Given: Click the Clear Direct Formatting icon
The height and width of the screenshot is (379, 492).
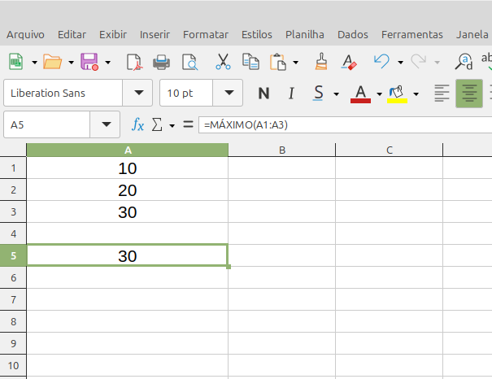Looking at the screenshot, I should coord(349,62).
